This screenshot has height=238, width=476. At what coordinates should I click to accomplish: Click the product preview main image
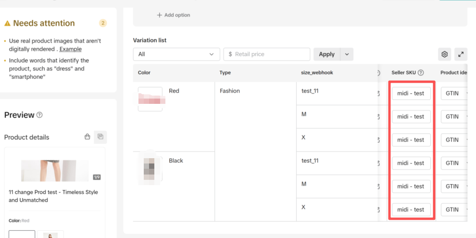(x=55, y=171)
